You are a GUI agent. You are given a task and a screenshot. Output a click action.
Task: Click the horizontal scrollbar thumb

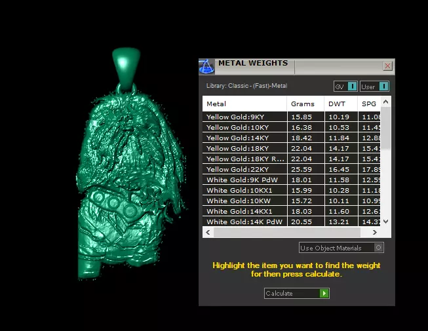287,232
